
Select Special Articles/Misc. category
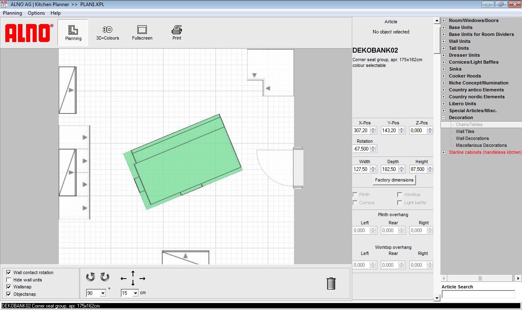pyautogui.click(x=473, y=111)
